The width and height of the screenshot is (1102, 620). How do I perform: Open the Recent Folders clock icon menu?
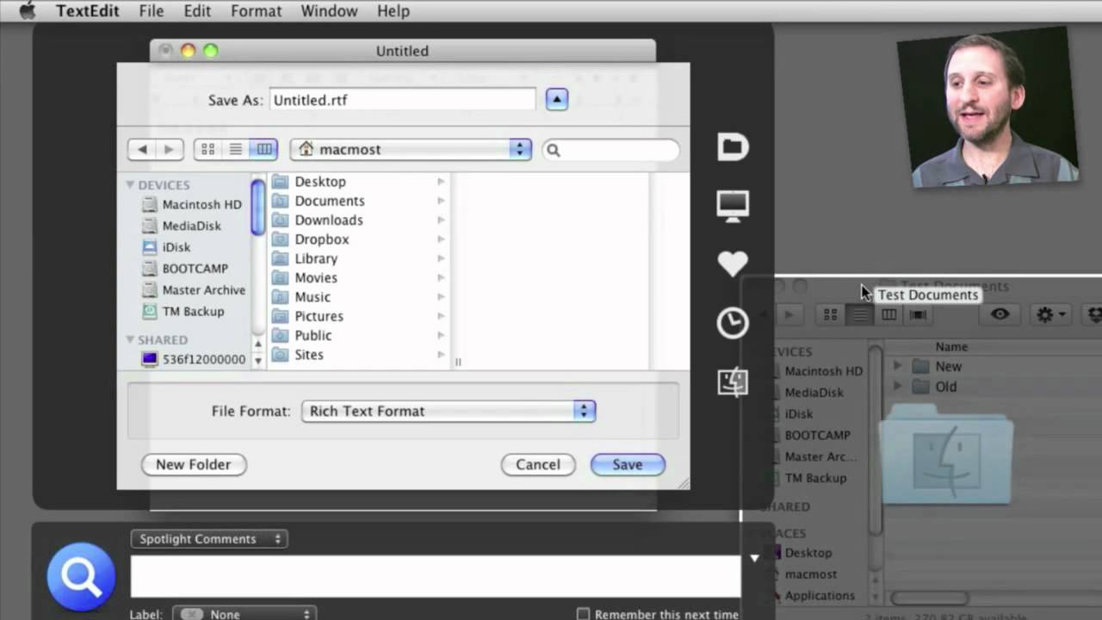pyautogui.click(x=733, y=323)
